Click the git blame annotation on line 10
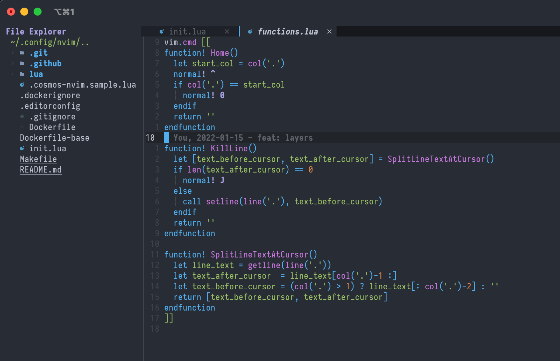 coord(242,138)
